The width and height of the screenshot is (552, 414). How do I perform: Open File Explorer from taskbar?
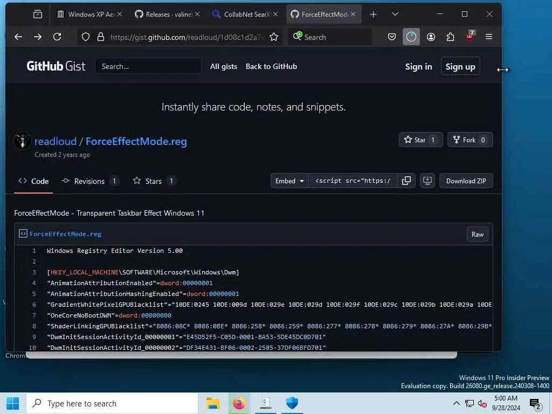(x=213, y=403)
